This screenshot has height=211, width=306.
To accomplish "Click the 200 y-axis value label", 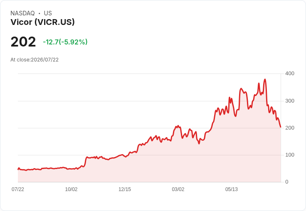I will (290, 128).
